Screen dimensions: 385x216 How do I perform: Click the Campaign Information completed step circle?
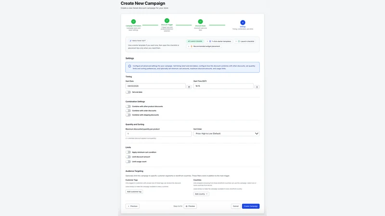click(x=133, y=22)
